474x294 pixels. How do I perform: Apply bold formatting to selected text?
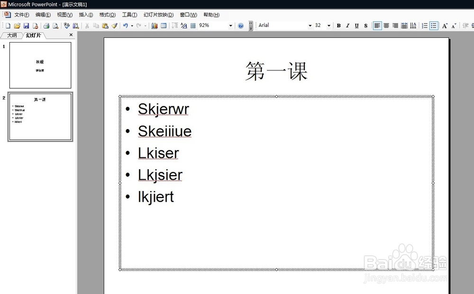coord(338,26)
